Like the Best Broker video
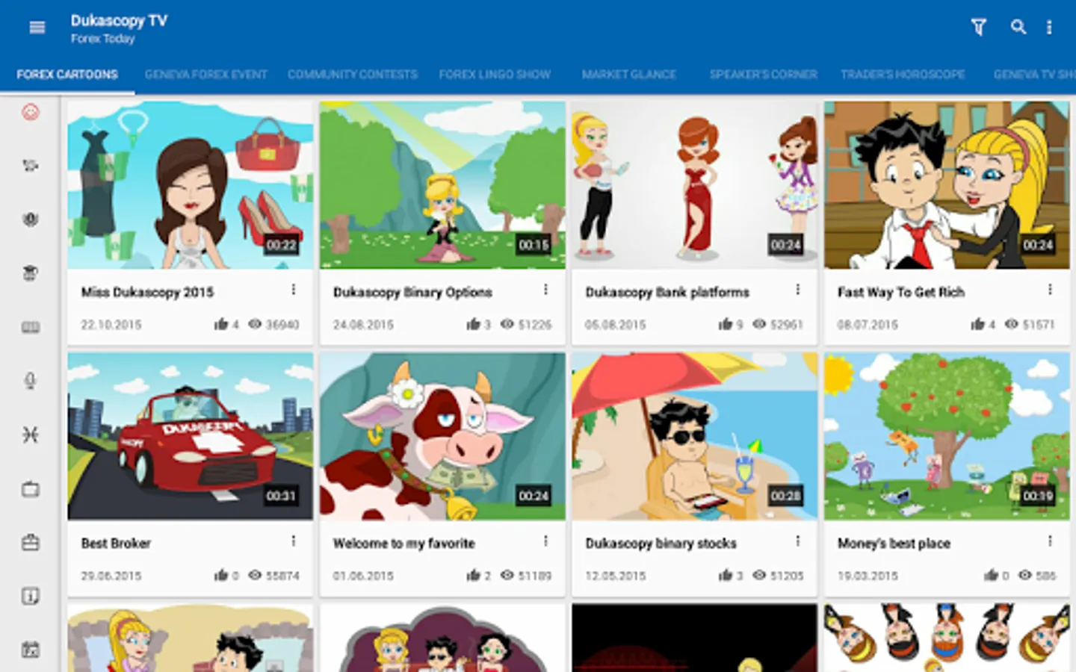The image size is (1076, 672). click(x=221, y=575)
